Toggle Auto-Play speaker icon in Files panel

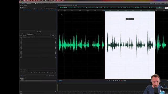[40, 32]
